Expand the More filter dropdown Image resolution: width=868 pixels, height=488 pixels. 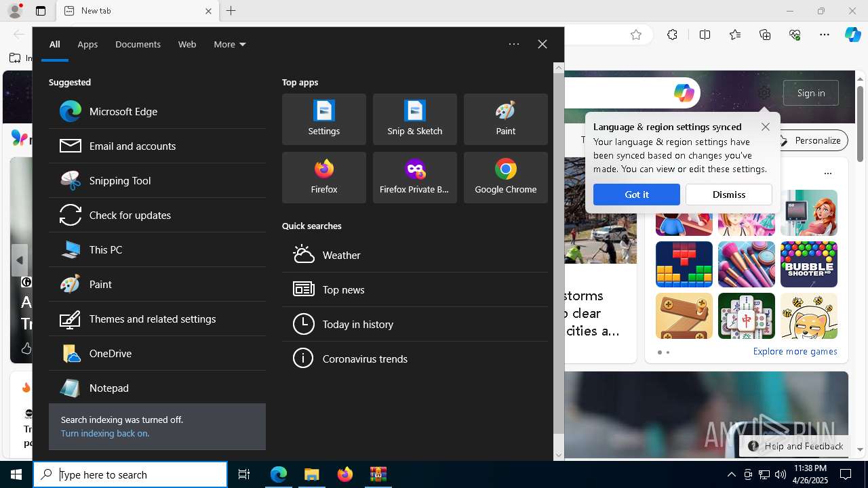click(x=229, y=44)
